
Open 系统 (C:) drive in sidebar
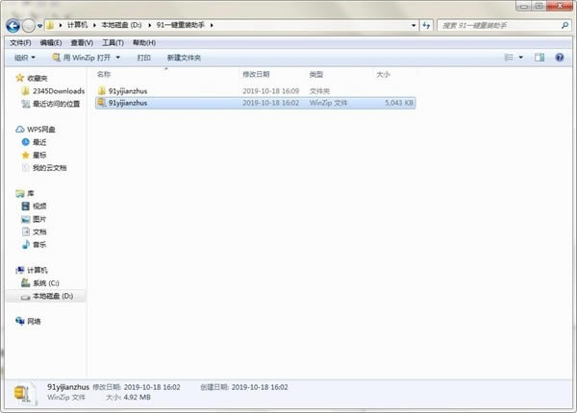(x=46, y=283)
